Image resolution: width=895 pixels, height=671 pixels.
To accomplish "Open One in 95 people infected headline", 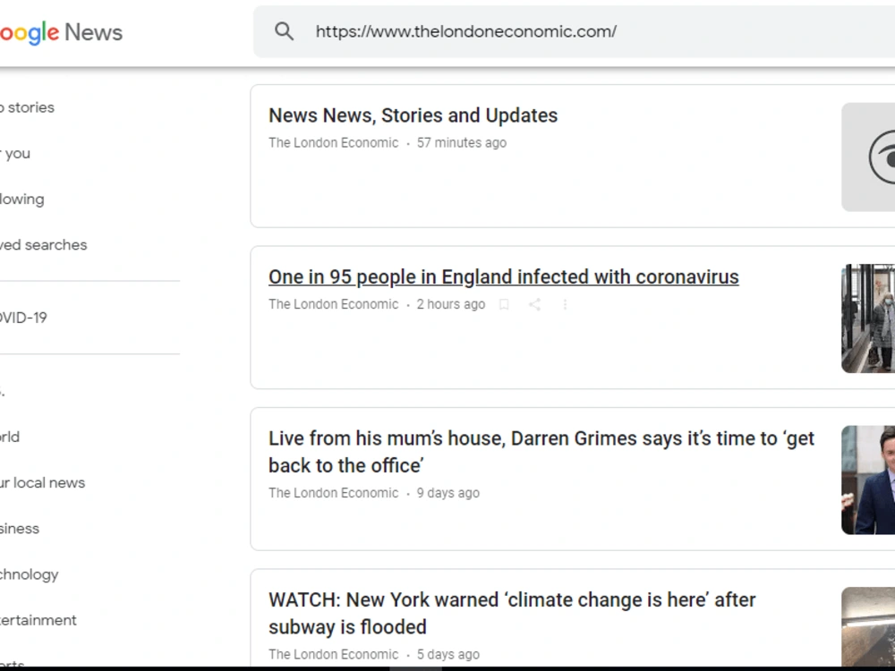I will pos(503,276).
